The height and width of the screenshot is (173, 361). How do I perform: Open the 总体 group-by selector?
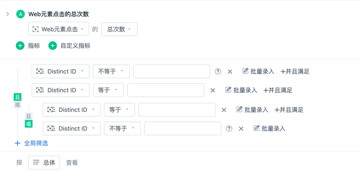[x=44, y=163]
